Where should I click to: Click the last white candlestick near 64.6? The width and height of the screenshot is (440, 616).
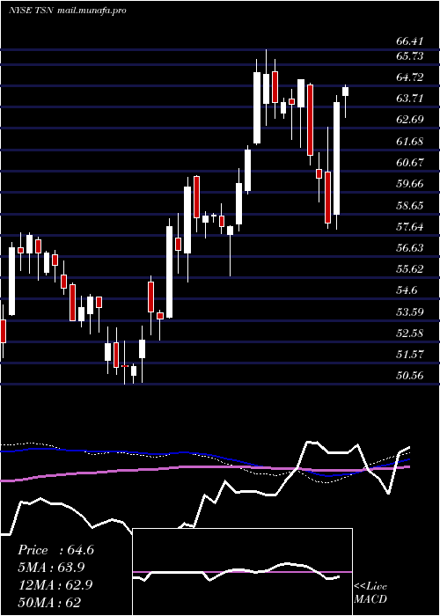(x=346, y=92)
